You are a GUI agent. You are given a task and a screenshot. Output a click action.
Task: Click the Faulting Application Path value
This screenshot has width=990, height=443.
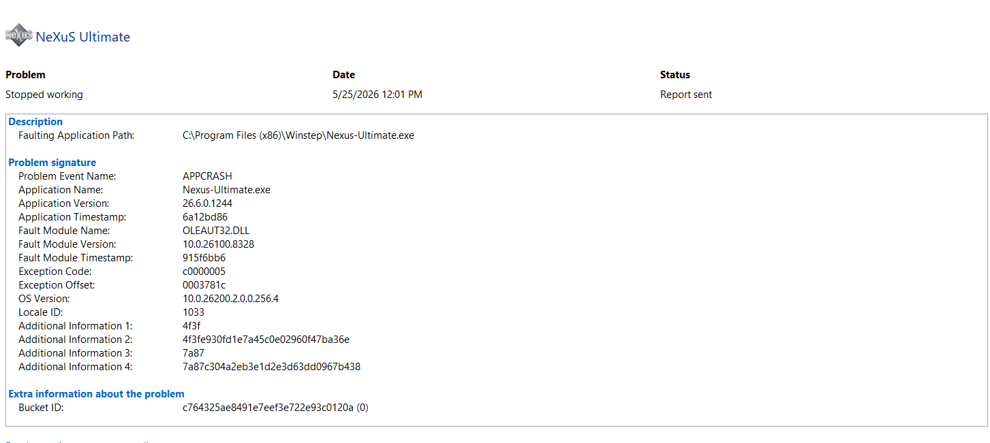298,135
